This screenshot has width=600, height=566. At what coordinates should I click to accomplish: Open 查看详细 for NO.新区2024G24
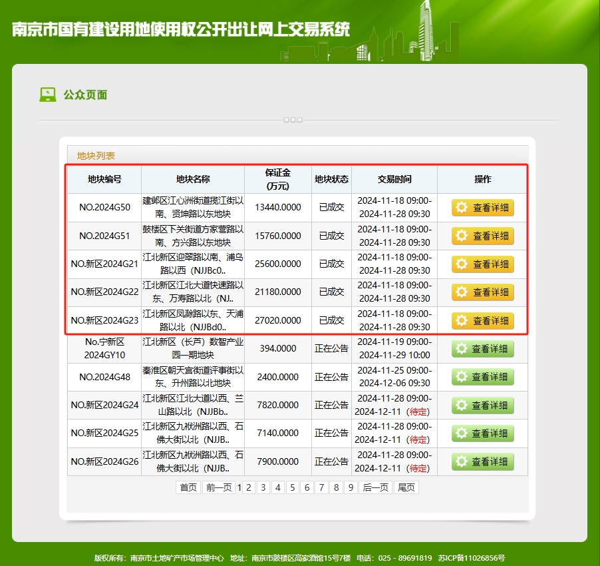(x=482, y=406)
